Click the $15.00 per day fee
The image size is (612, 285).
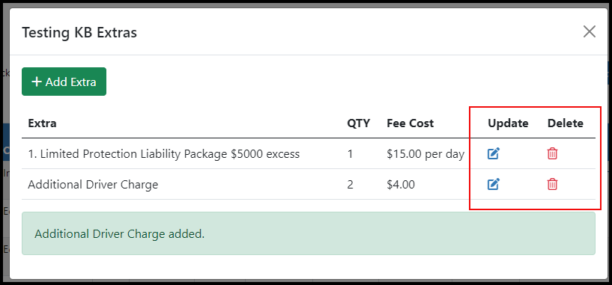425,154
